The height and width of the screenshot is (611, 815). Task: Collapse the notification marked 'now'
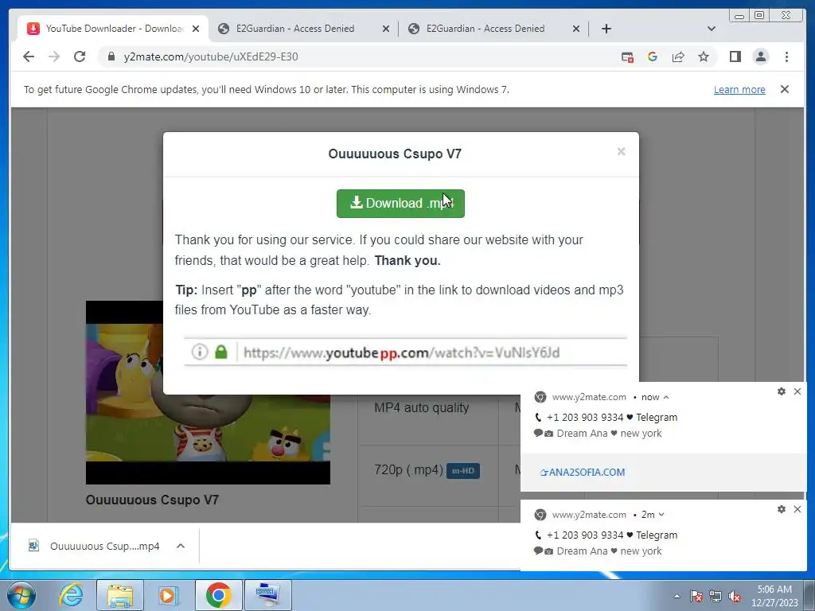[x=666, y=397]
